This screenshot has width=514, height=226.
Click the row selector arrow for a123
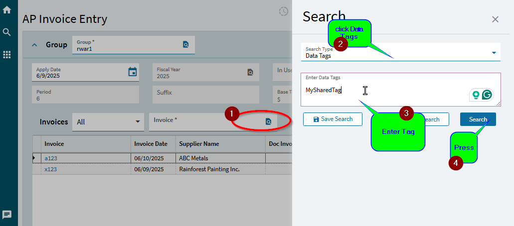[36, 158]
